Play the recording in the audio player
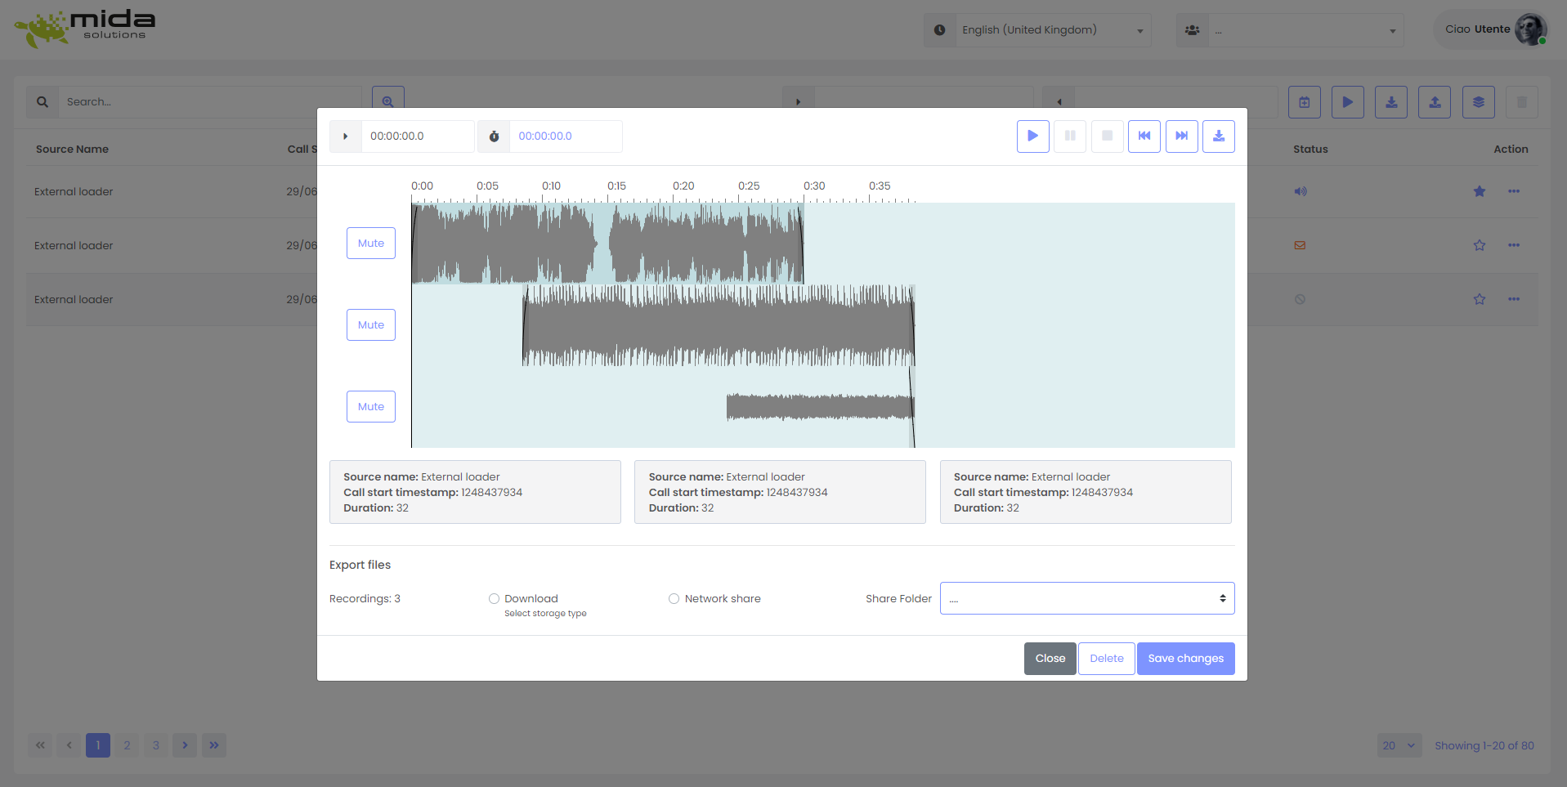This screenshot has width=1567, height=787. [1032, 136]
